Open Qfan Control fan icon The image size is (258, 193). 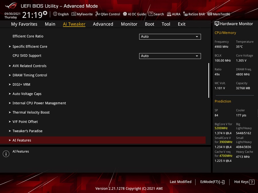click(x=97, y=14)
